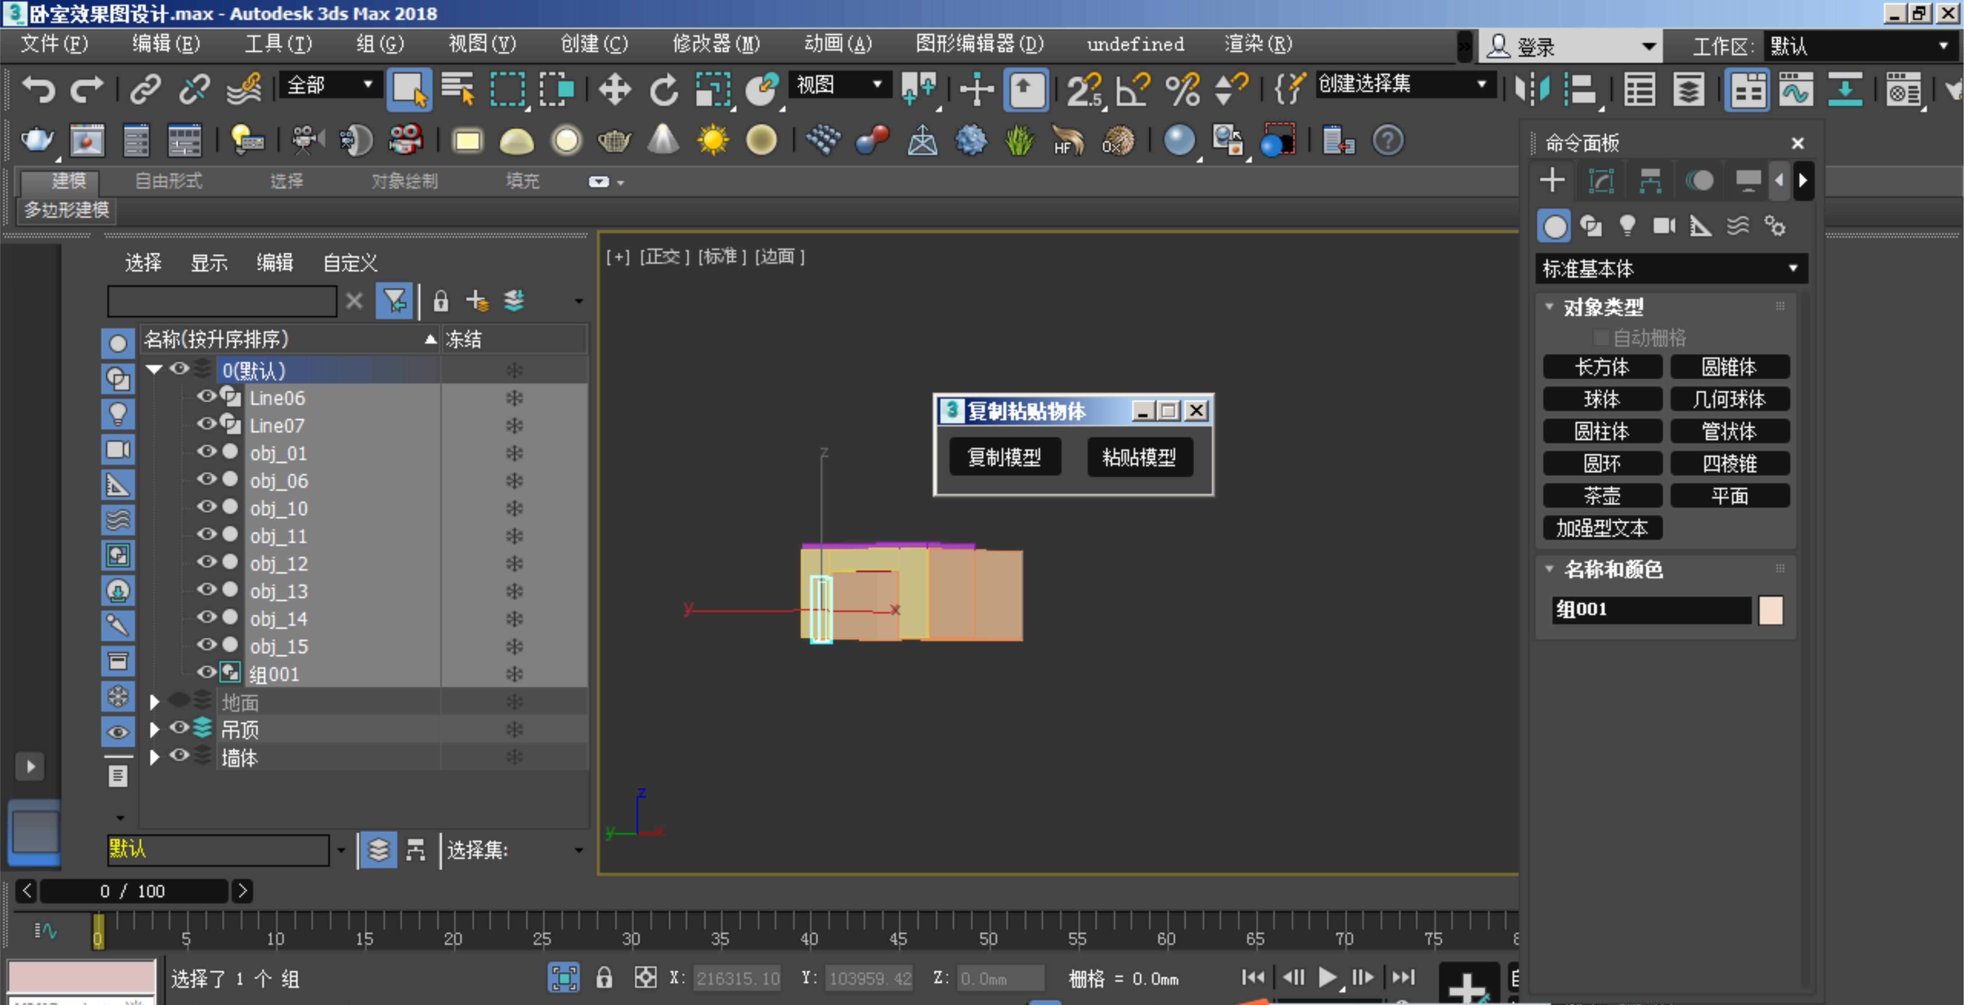This screenshot has height=1005, width=1964.
Task: Open the Modify tab in command panel
Action: [x=1601, y=181]
